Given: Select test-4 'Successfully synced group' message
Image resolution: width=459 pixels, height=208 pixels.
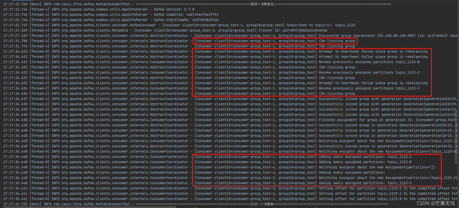Looking at the screenshot, I should [388, 136].
